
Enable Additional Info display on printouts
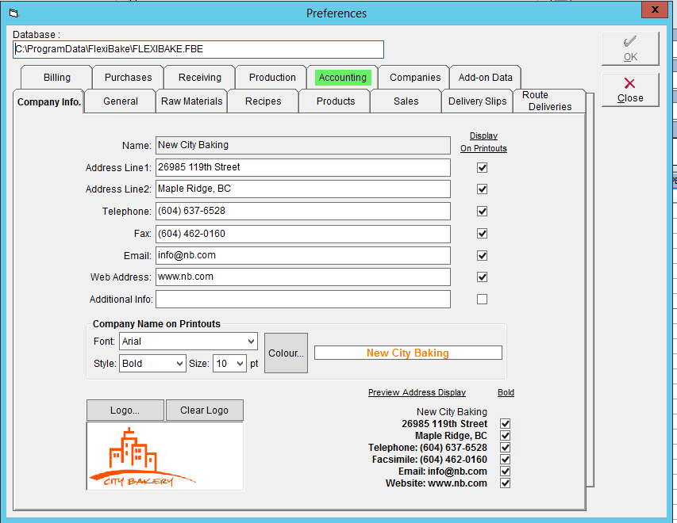coord(482,299)
